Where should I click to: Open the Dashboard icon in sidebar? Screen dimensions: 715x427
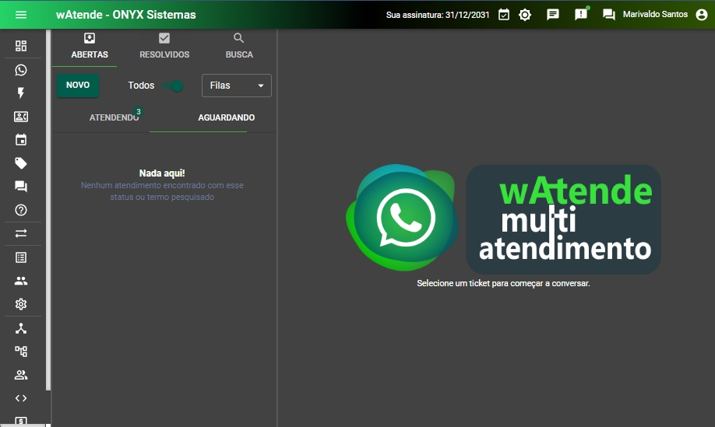click(21, 46)
